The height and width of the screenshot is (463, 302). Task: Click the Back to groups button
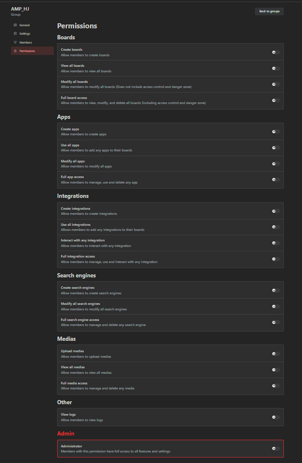tap(269, 11)
